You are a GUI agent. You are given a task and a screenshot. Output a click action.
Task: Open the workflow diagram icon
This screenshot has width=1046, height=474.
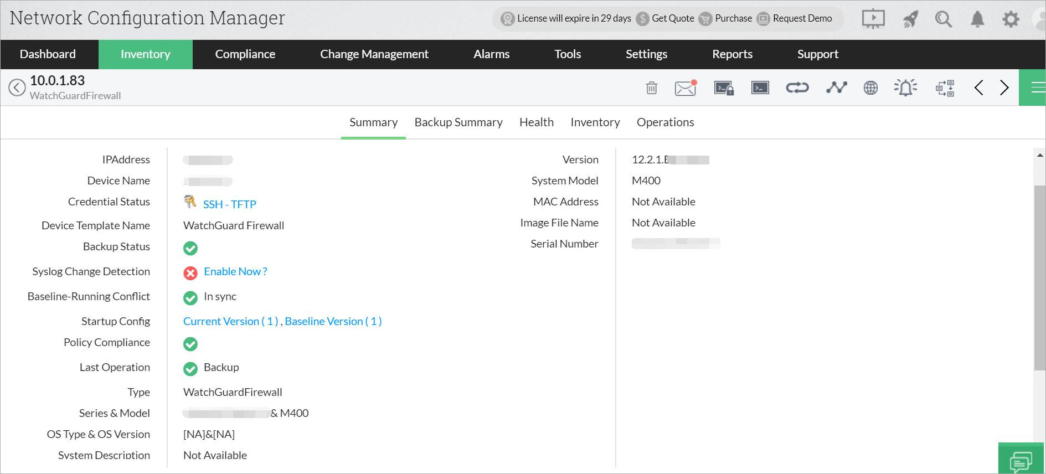[x=945, y=87]
